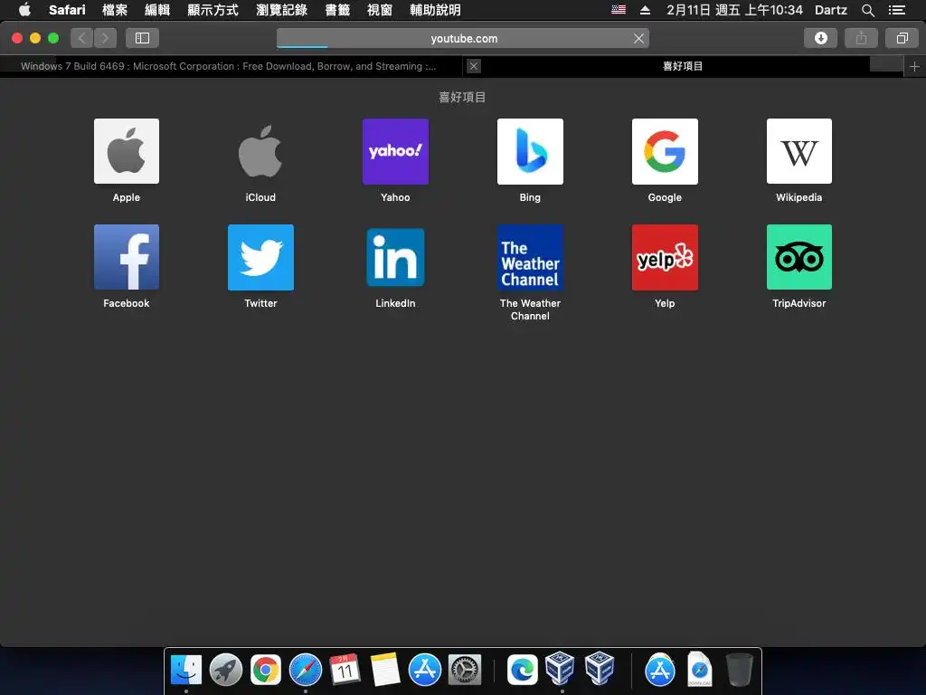926x695 pixels.
Task: Open the Google favorite tile
Action: coord(665,151)
